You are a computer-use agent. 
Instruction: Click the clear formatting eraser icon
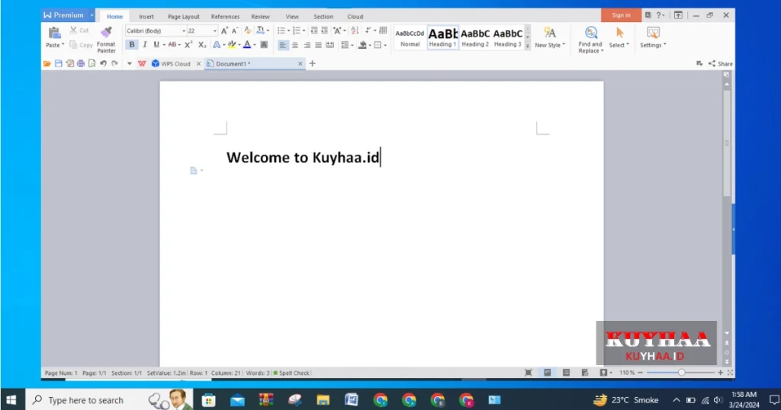(248, 30)
